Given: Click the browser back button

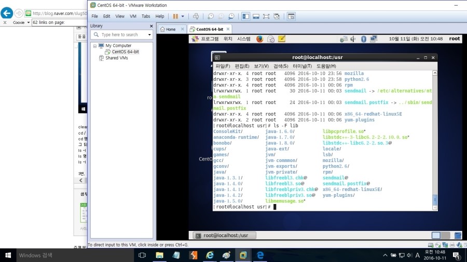Looking at the screenshot, I should (x=7, y=13).
